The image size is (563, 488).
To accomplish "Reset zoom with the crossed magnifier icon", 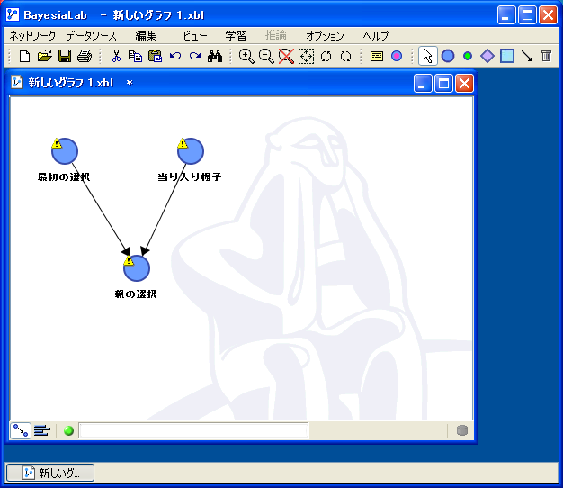I will click(286, 56).
